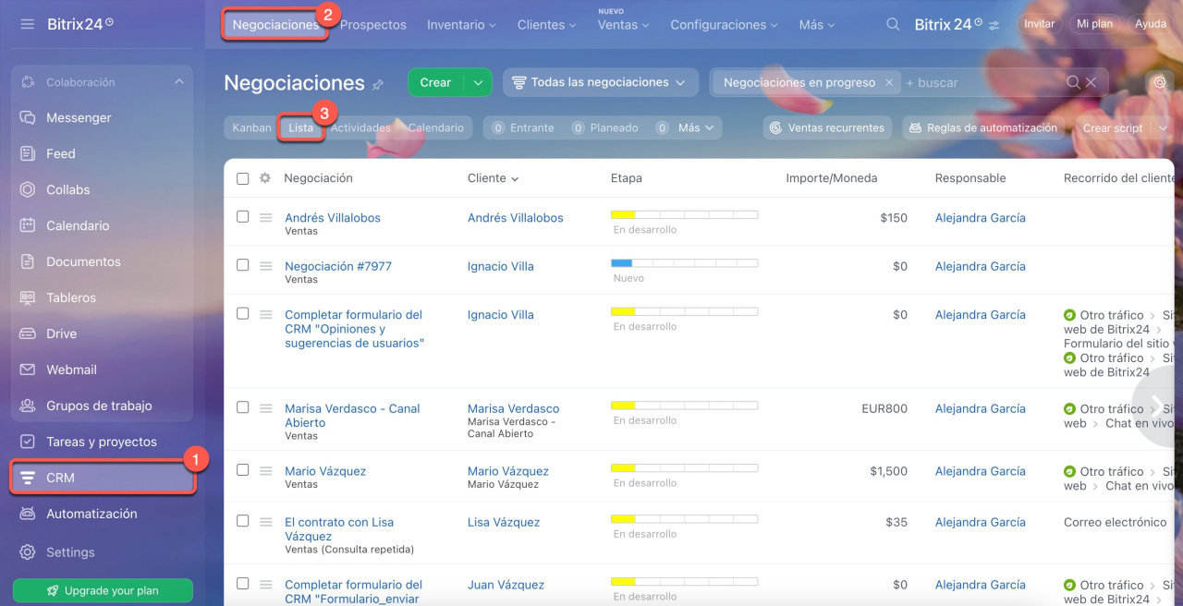Open row menu for Mario Vázquez deal
The height and width of the screenshot is (606, 1183).
(266, 471)
